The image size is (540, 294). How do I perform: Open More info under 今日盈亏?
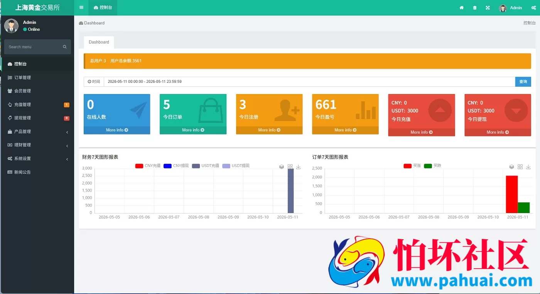point(345,130)
